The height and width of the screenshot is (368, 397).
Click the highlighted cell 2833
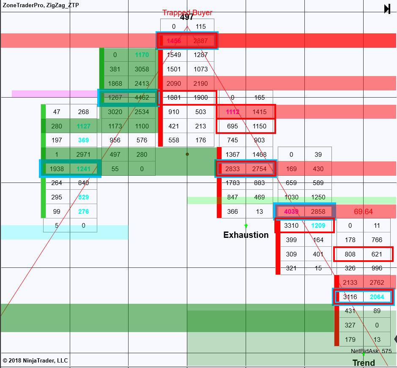(233, 169)
